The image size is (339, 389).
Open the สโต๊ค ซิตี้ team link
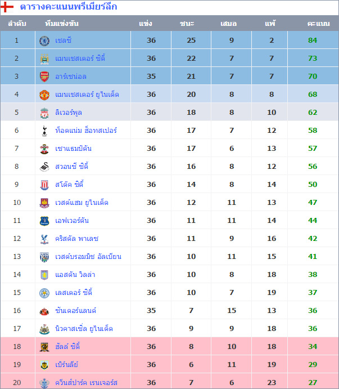(69, 185)
